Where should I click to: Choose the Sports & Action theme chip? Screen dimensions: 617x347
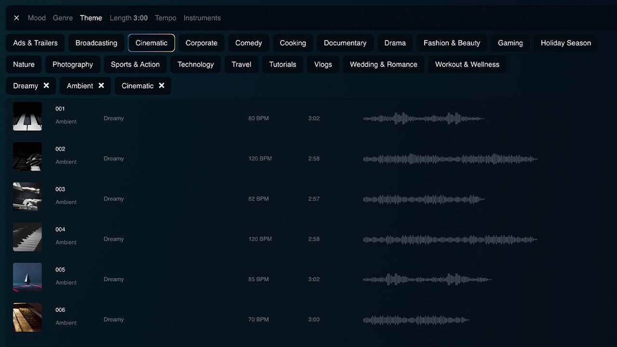135,64
